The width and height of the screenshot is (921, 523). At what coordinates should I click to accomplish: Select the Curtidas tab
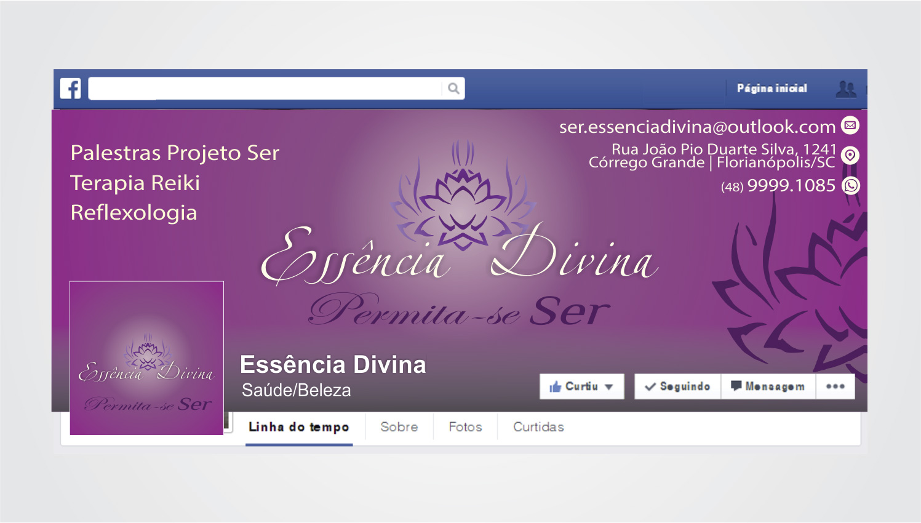click(538, 427)
